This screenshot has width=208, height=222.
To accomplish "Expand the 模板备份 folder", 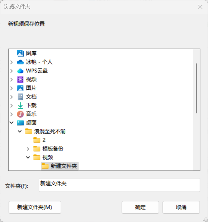I will pos(28,149).
